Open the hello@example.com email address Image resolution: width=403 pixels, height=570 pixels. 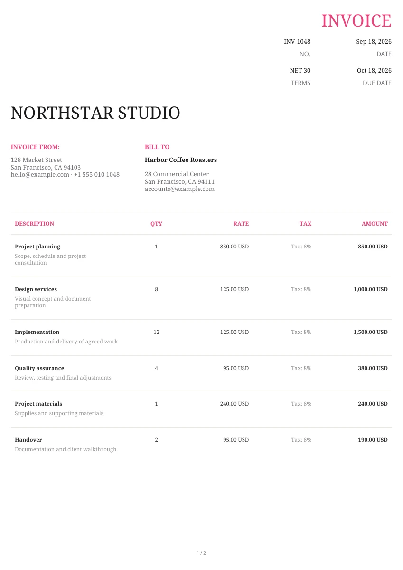40,175
